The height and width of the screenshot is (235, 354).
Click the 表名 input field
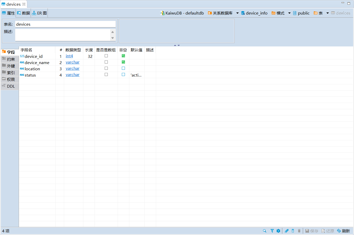pos(65,24)
